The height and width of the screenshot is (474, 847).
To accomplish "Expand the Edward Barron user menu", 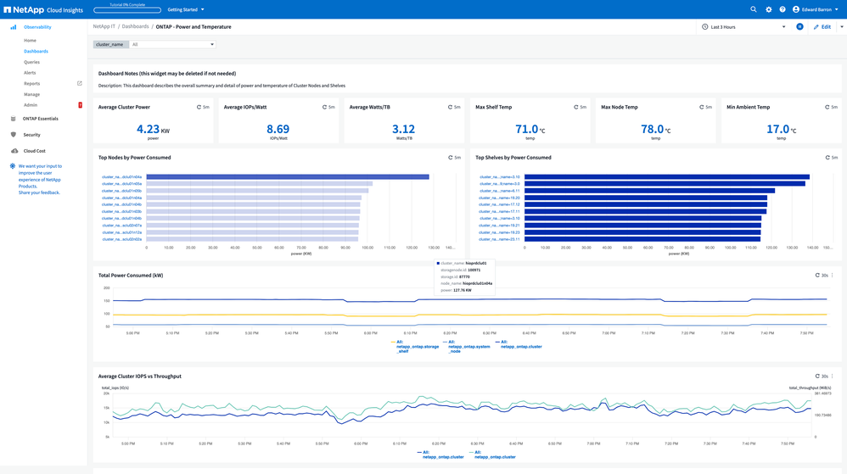I will [x=815, y=9].
